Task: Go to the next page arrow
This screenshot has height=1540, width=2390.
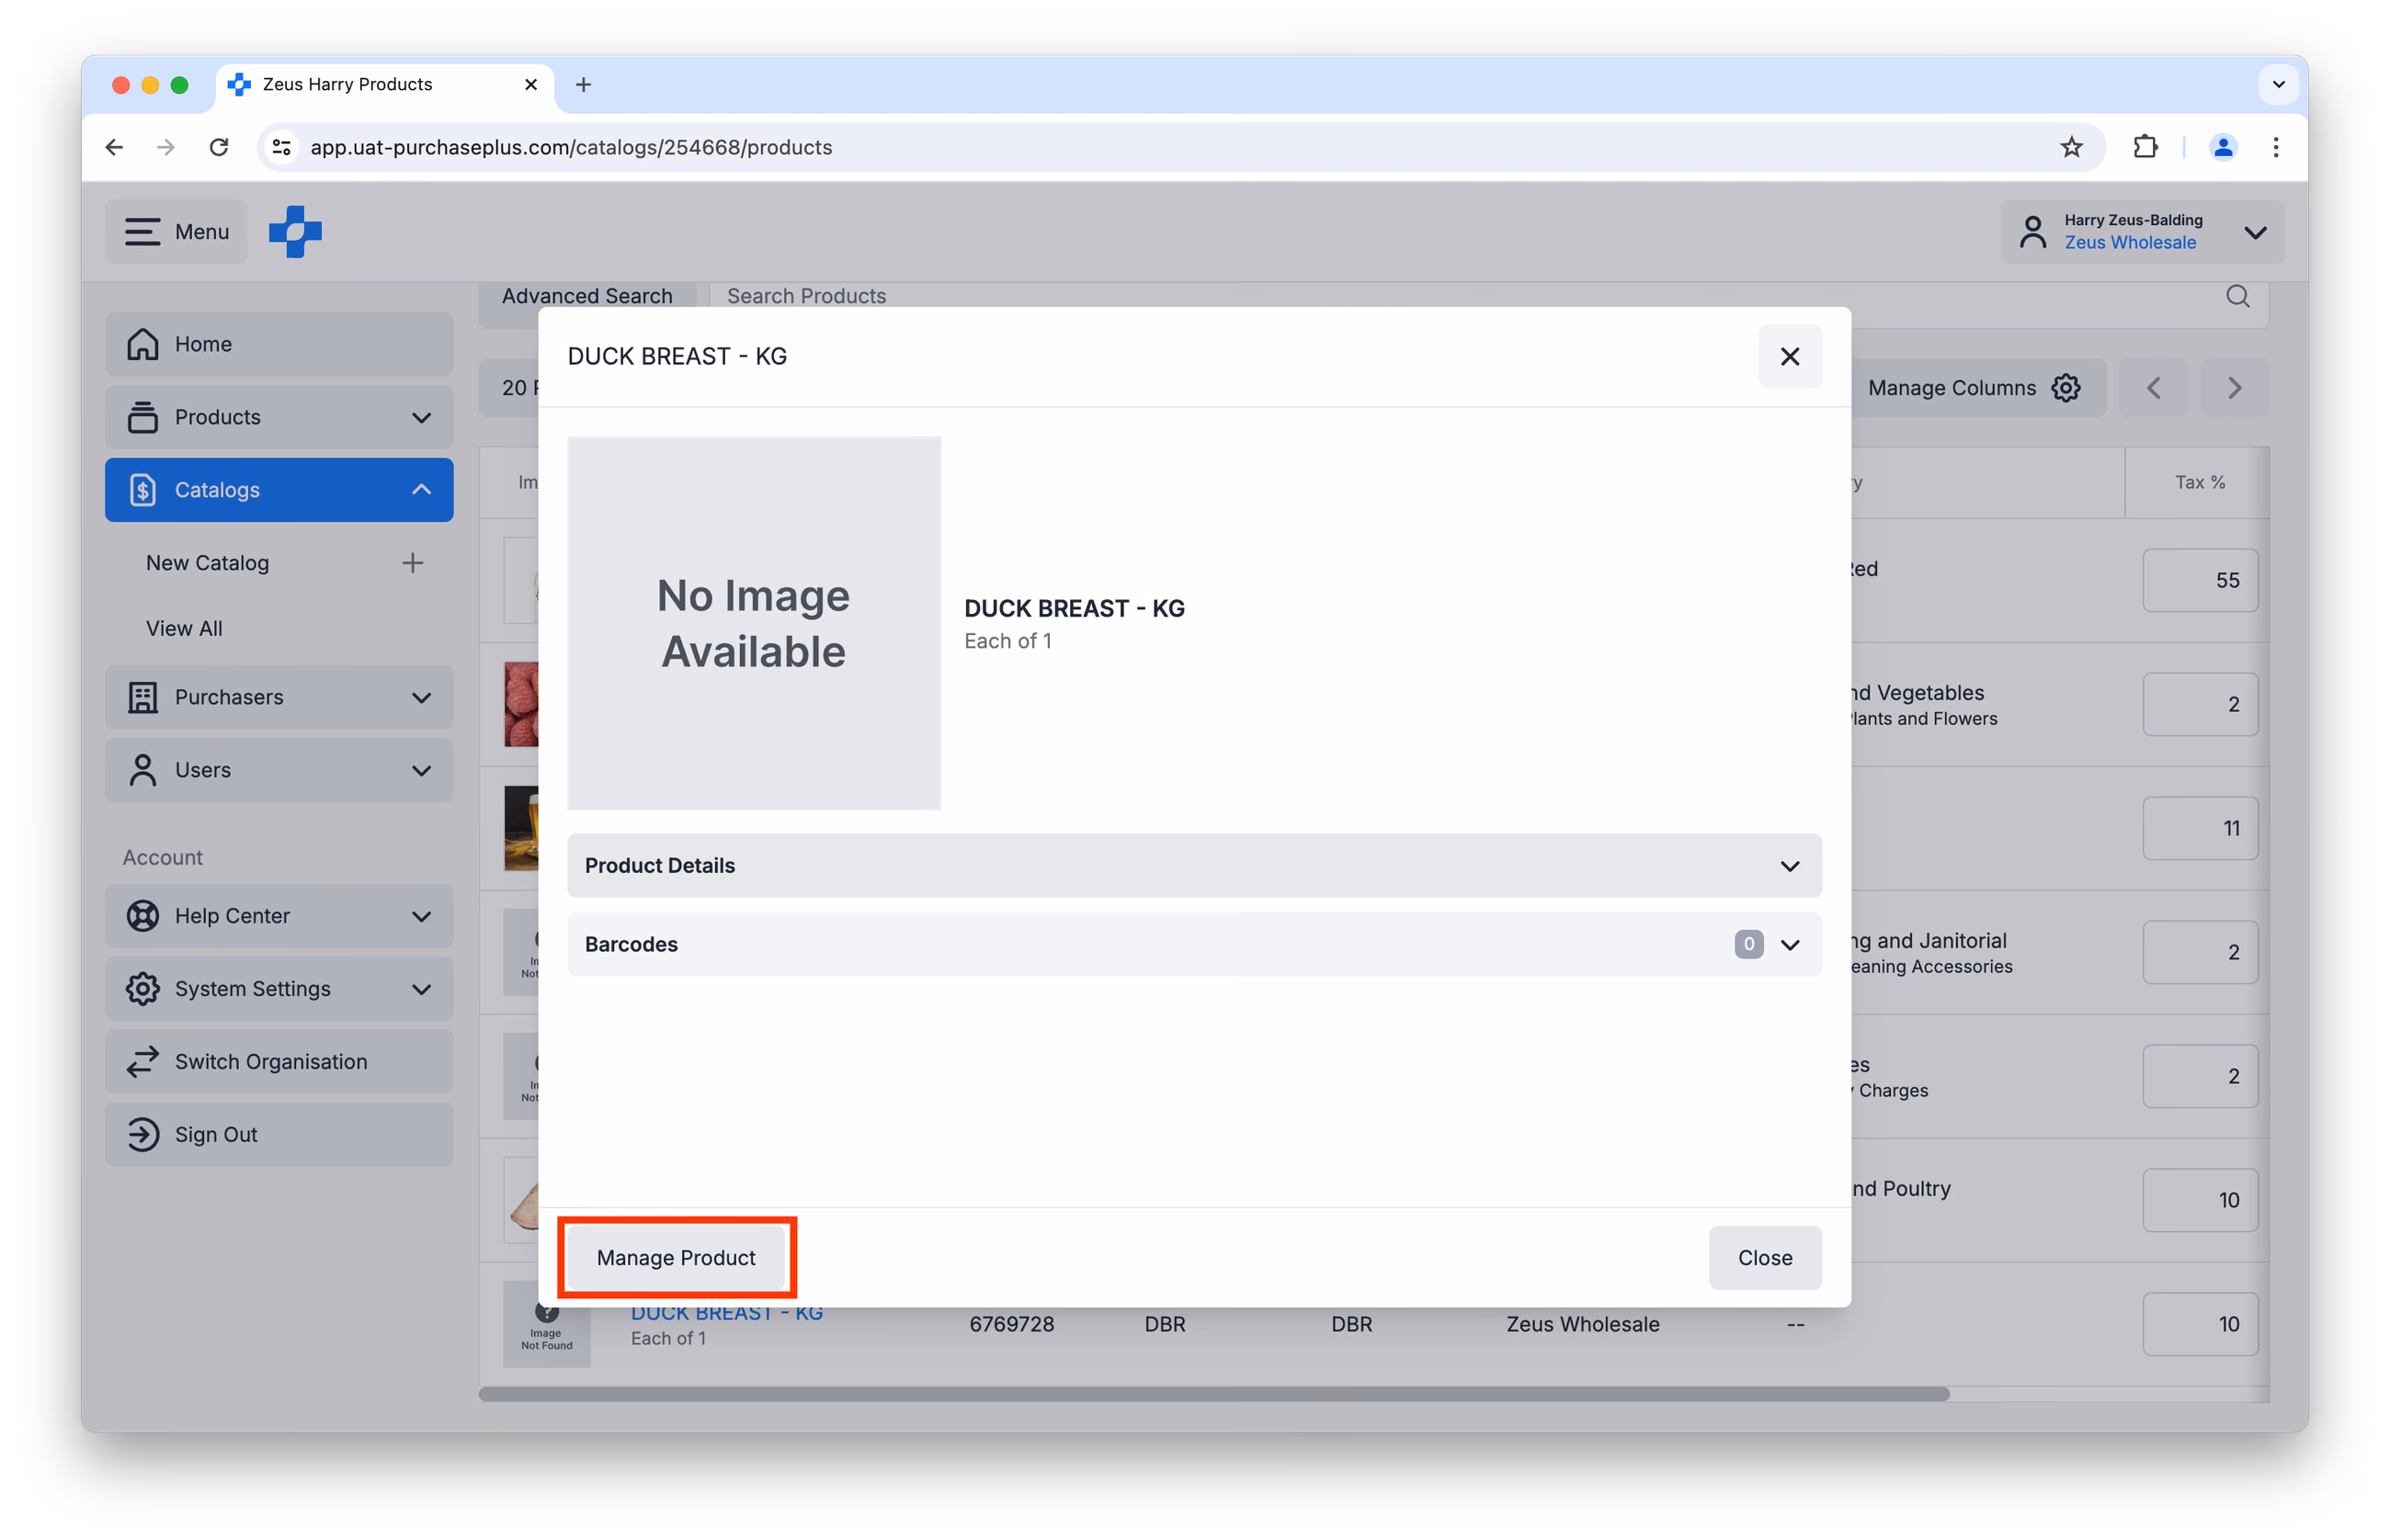Action: pos(2234,388)
